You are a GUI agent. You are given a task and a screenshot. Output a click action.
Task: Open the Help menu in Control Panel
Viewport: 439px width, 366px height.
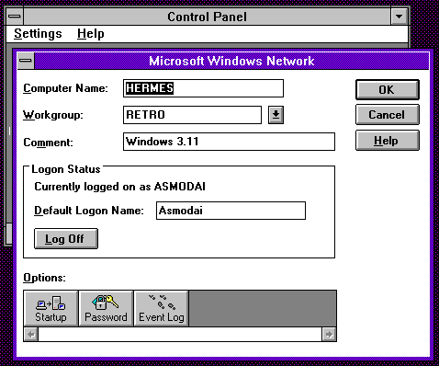click(91, 34)
